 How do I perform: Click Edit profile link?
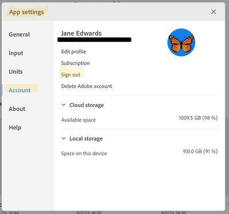tap(74, 51)
